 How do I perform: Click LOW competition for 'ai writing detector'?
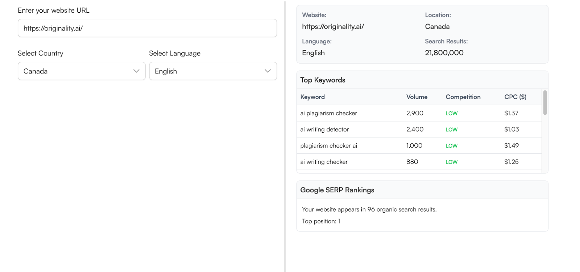tap(451, 130)
